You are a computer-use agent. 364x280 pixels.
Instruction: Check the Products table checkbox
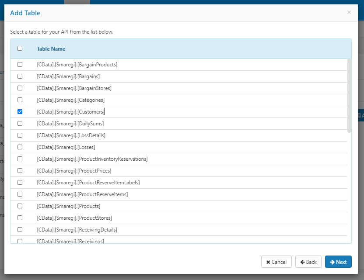(x=20, y=206)
